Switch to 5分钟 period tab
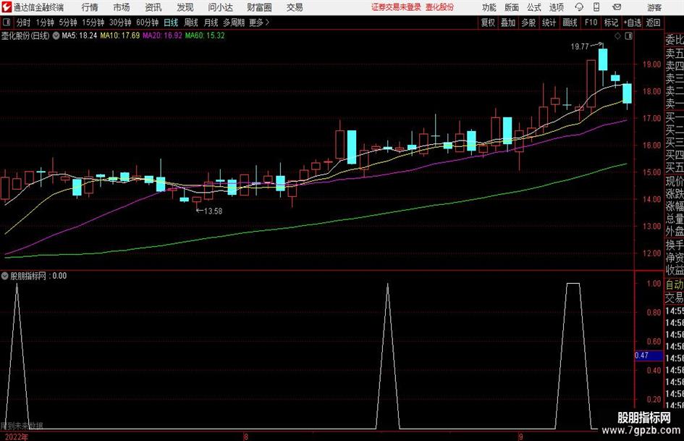This screenshot has width=684, height=441. click(67, 22)
